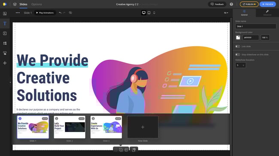Switch to mobile phone device preview
Screen dimensions: 279x156
(154, 13)
